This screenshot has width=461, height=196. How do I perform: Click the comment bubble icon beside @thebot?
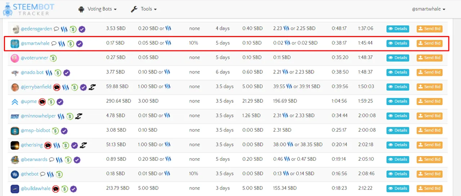[42, 174]
